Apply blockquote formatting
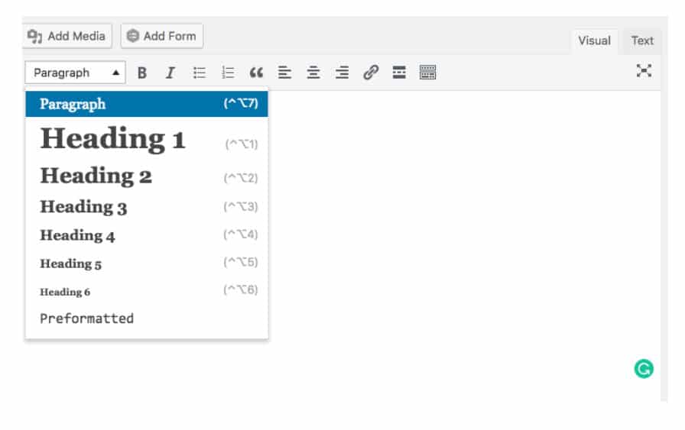The width and height of the screenshot is (685, 430). [256, 73]
